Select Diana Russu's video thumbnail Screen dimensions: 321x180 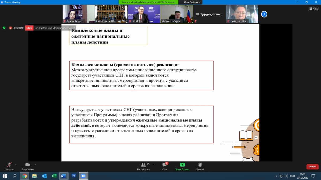pos(79,14)
